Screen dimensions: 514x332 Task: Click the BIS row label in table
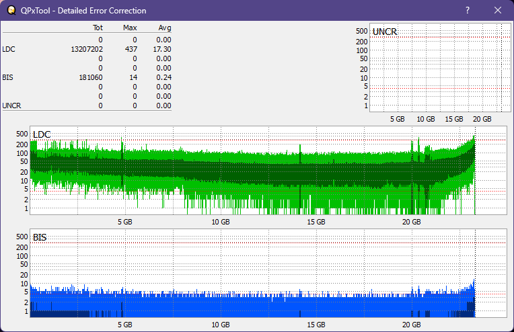(x=7, y=77)
